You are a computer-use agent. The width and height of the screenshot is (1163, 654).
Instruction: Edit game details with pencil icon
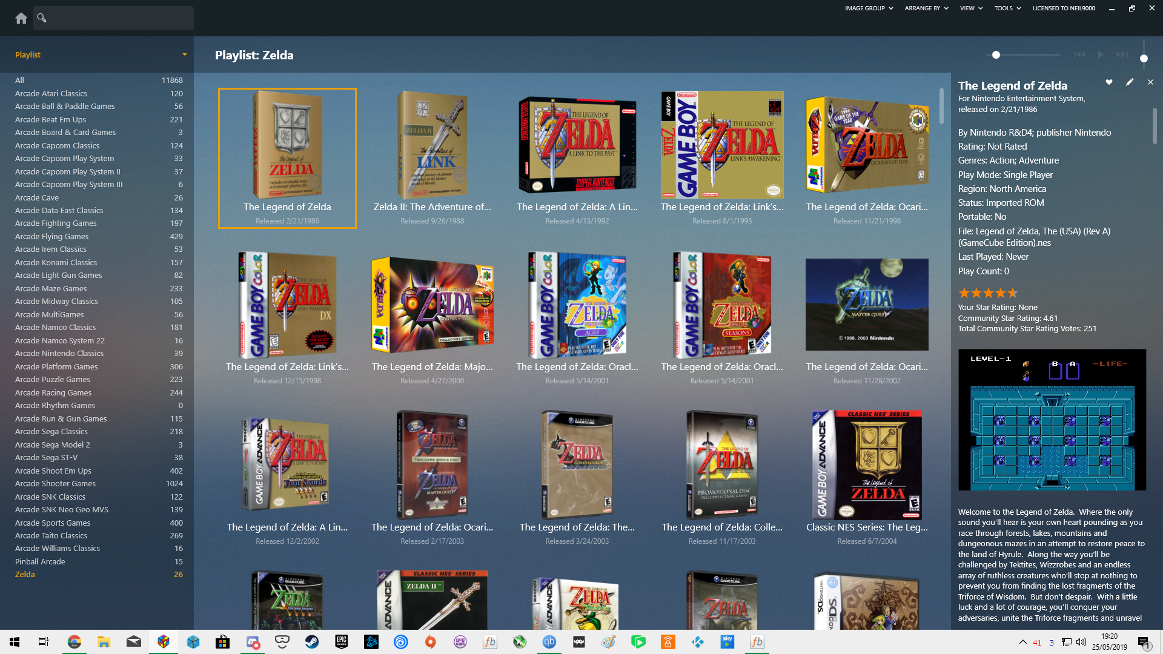pyautogui.click(x=1130, y=82)
